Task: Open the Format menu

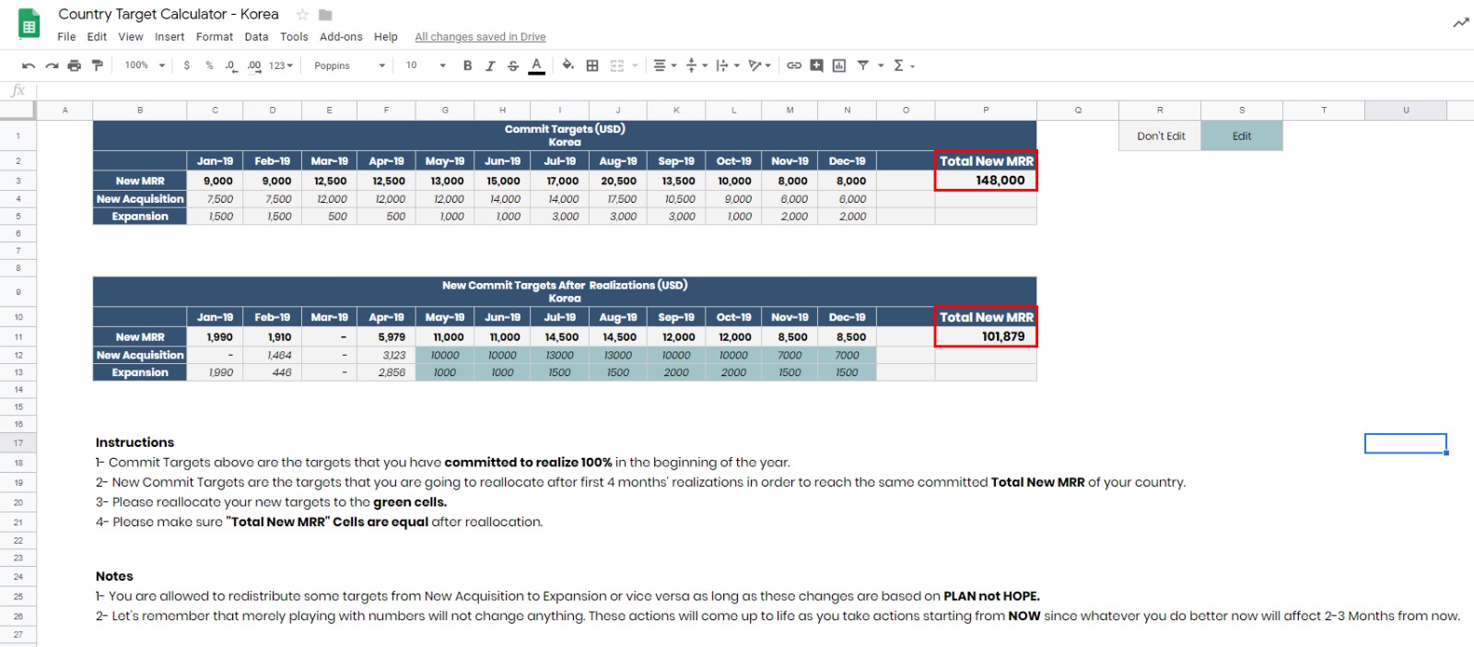Action: pos(214,37)
